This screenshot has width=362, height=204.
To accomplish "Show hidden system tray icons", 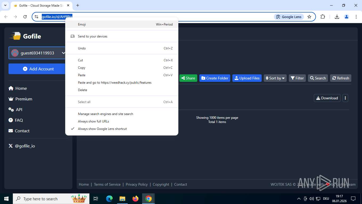I will tap(299, 199).
